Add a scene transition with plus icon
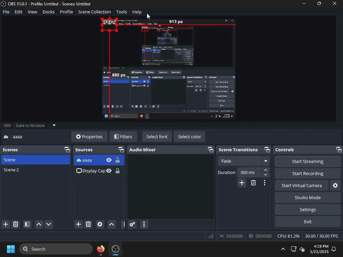This screenshot has width=343, height=257. 242,183
